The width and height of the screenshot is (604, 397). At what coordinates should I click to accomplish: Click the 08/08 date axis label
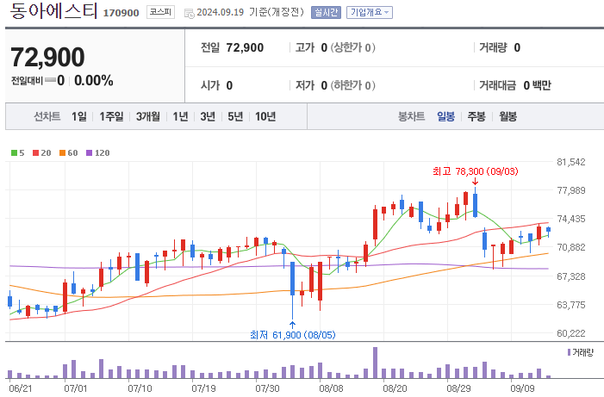point(331,388)
